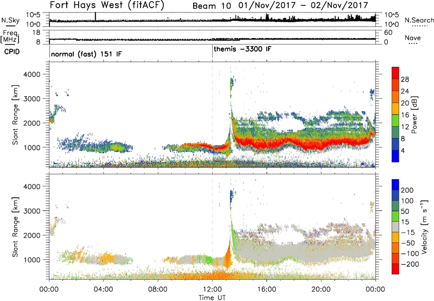Click the 2000 tick on velocity panel axis

(31, 235)
